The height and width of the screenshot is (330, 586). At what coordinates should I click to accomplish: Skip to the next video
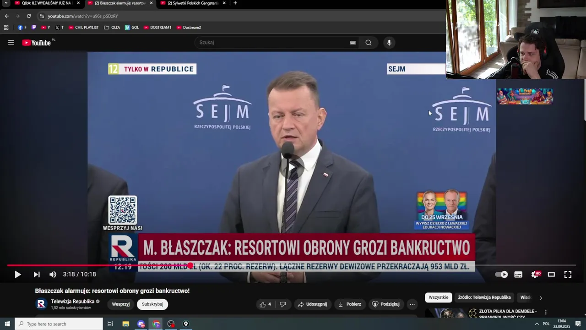37,275
